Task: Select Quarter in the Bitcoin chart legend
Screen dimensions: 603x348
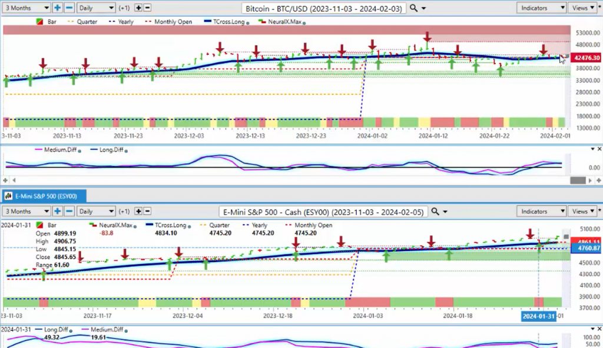Action: point(87,22)
